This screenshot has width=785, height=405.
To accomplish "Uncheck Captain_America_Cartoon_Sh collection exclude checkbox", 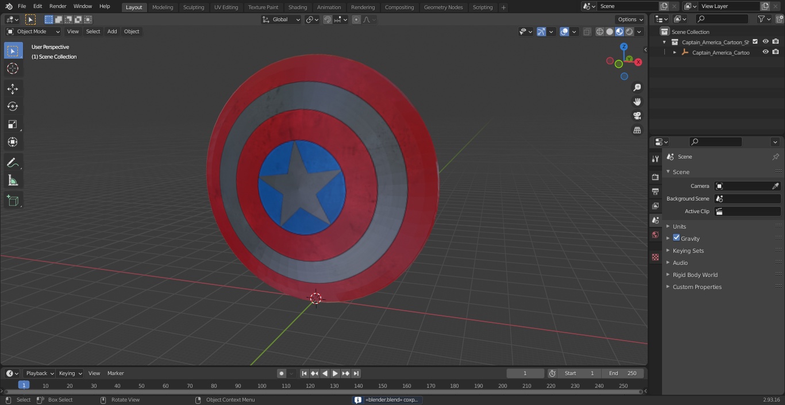I will [755, 42].
